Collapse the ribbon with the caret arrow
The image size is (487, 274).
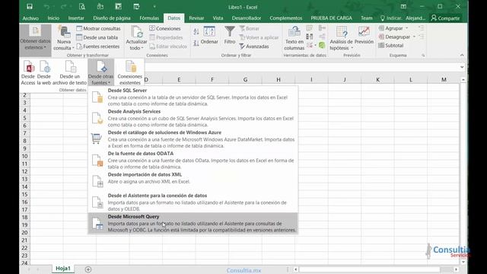(462, 55)
